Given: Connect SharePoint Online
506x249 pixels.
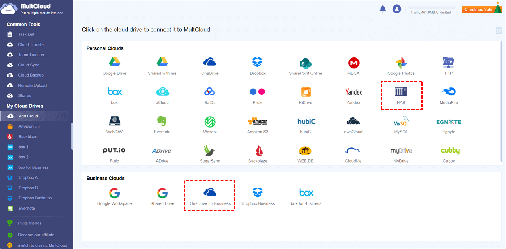Looking at the screenshot, I should point(305,63).
